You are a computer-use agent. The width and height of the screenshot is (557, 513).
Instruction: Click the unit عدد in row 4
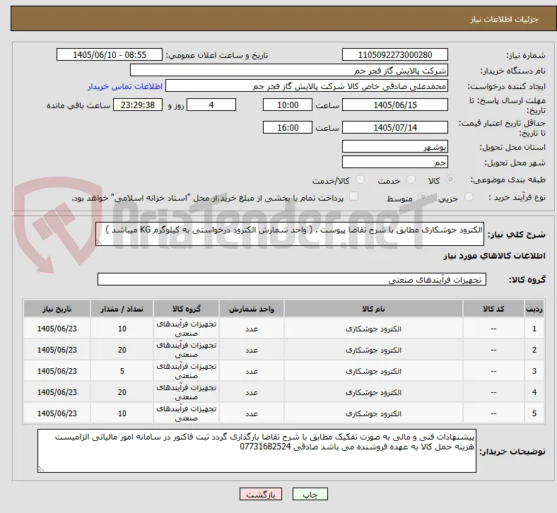(x=252, y=393)
